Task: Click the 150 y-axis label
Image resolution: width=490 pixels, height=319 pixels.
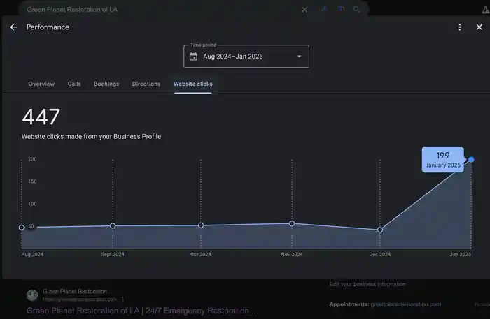Action: (x=32, y=181)
